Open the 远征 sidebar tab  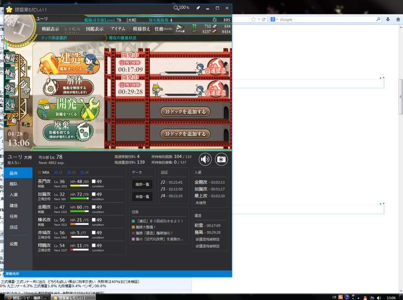pos(18,227)
